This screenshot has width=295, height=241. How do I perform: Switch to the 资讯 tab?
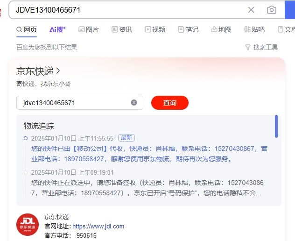click(x=122, y=29)
